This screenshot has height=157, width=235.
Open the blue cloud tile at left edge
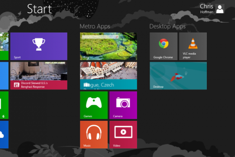coord(4,135)
